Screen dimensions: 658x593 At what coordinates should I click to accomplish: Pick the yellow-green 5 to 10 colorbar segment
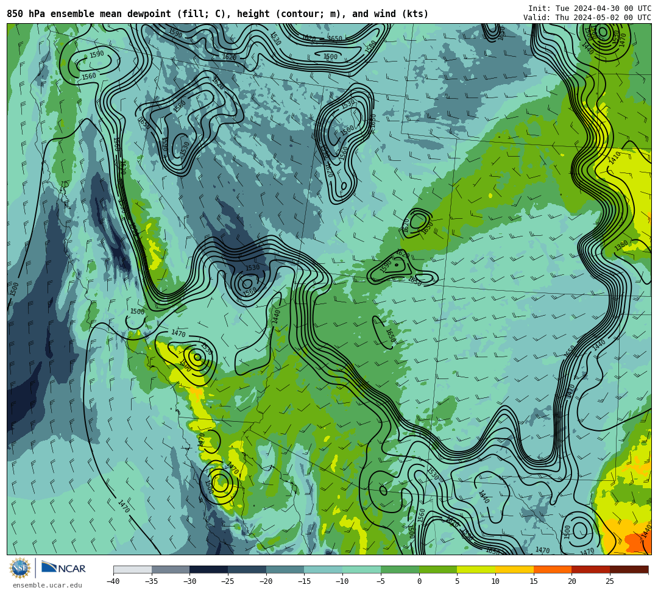[x=476, y=569]
